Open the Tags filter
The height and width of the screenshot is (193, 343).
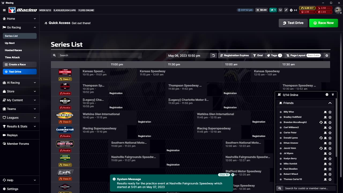(274, 55)
